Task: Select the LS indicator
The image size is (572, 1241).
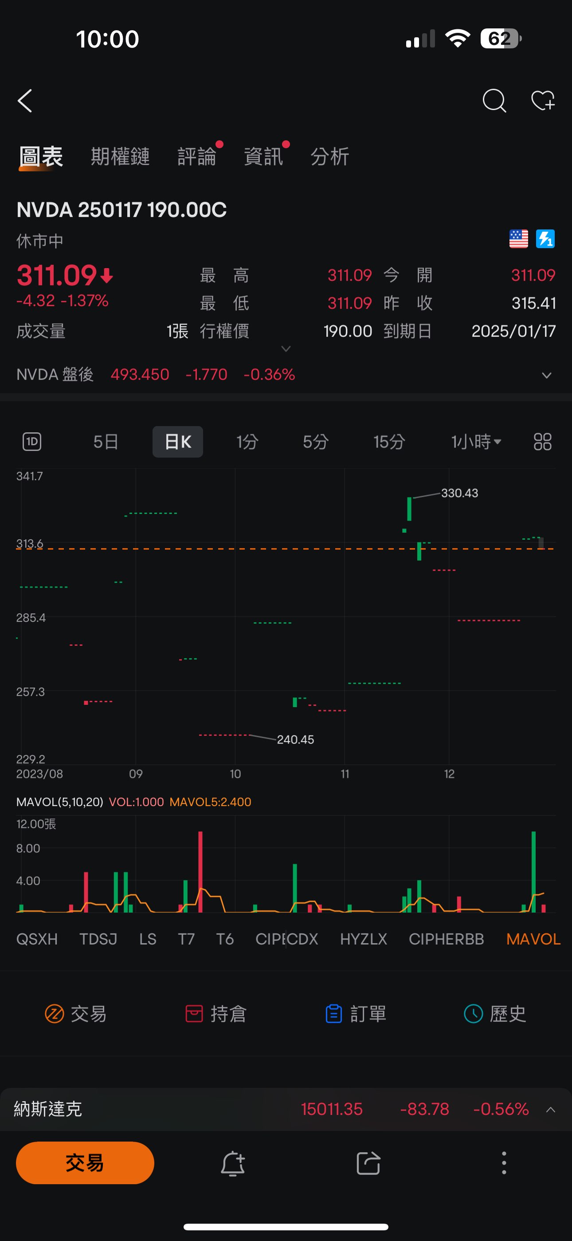Action: point(148,939)
